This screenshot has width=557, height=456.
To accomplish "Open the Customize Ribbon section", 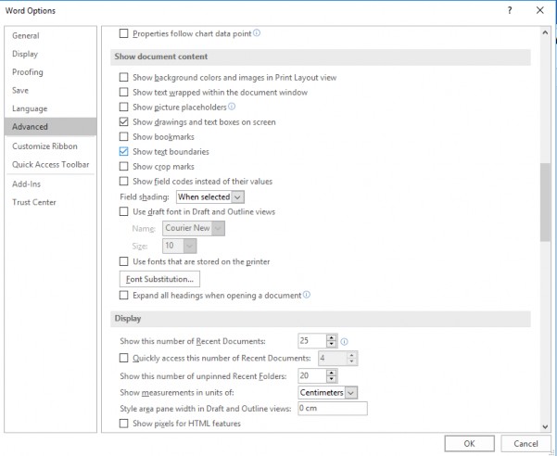I will (45, 146).
